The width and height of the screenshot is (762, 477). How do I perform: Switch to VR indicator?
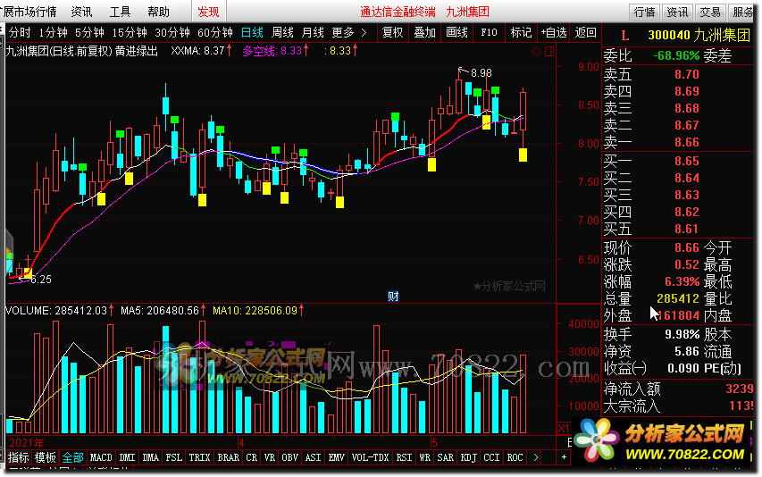tap(270, 457)
